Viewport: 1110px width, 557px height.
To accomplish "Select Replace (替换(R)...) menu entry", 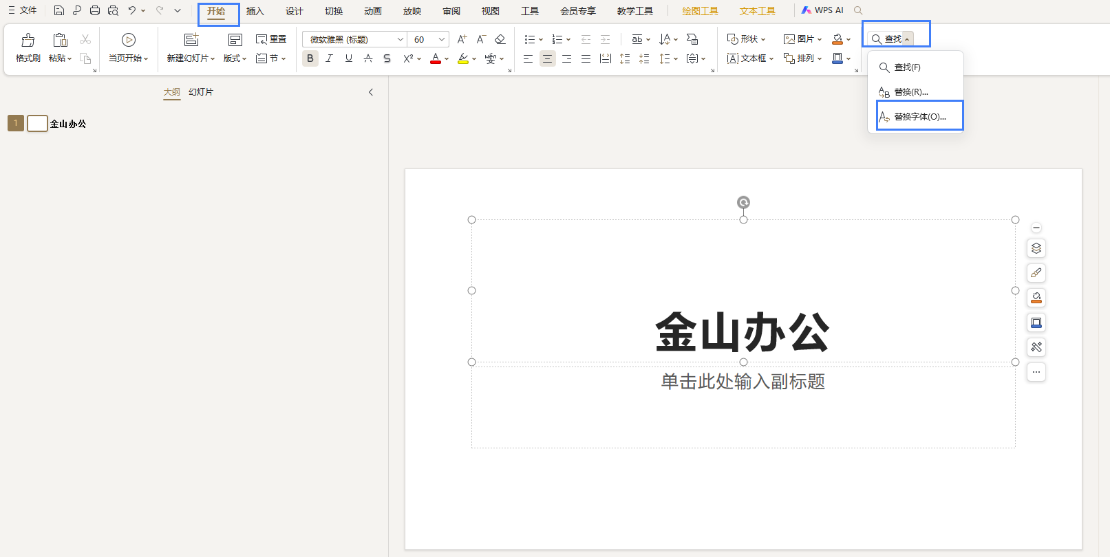I will click(916, 91).
